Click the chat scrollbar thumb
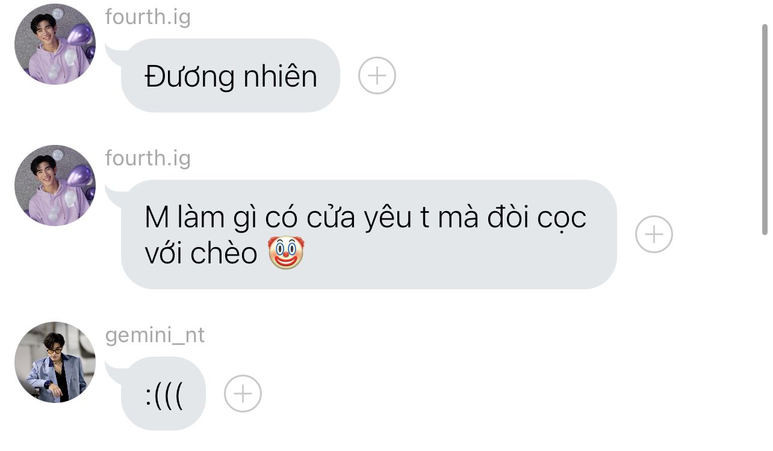Viewport: 773px width, 451px height. [765, 129]
